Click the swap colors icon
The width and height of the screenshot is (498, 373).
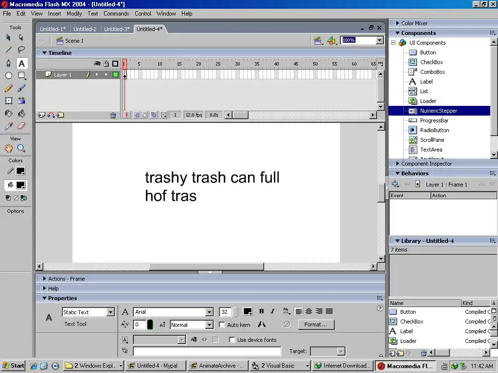24,198
